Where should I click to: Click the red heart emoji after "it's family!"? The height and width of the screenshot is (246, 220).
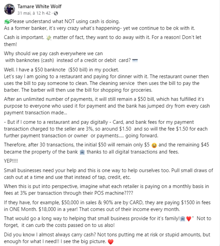(188, 219)
